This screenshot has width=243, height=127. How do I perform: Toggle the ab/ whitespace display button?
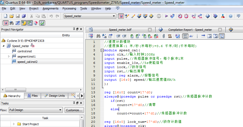click(191, 36)
